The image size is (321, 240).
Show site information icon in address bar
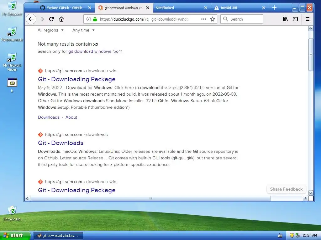pyautogui.click(x=88, y=19)
